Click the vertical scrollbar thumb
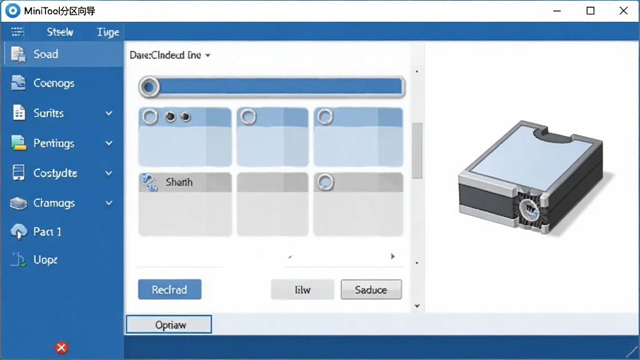This screenshot has height=360, width=640. point(417,151)
